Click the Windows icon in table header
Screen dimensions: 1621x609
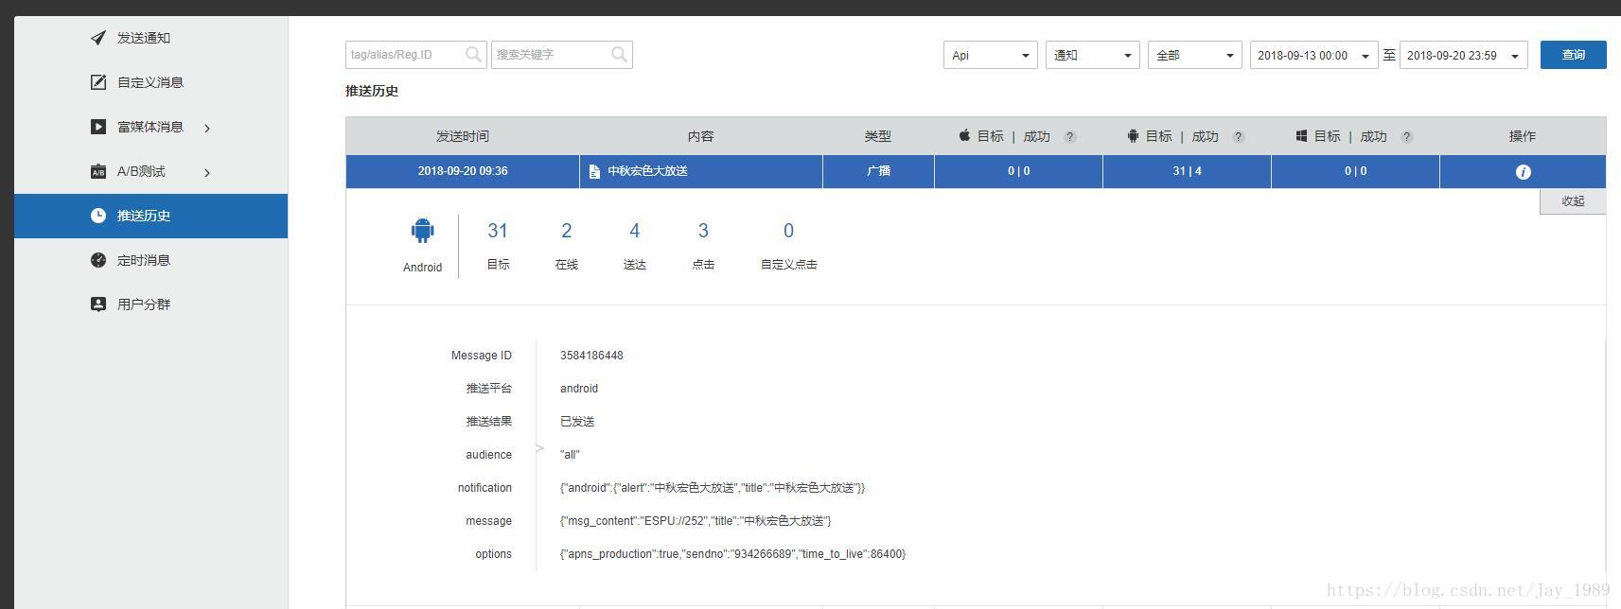coord(1302,136)
